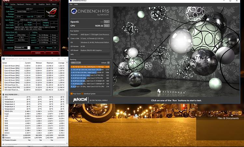Select the +12V voltage row
244x147 pixels.
pos(34,116)
